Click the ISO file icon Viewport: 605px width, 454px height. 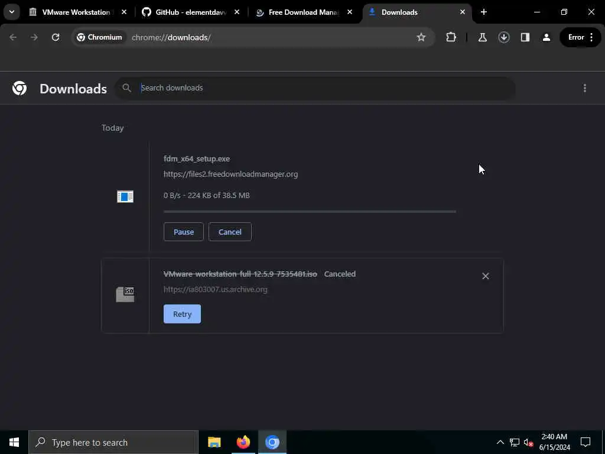(x=125, y=294)
